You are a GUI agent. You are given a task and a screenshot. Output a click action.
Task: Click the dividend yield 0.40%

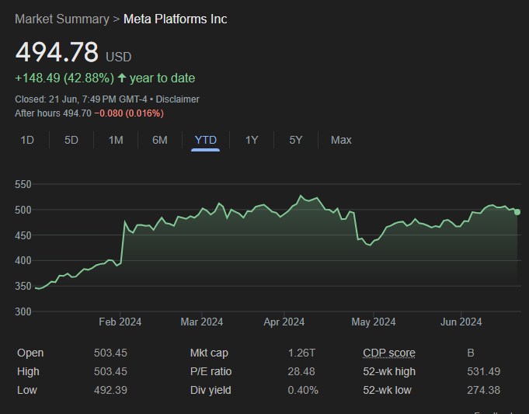[303, 391]
